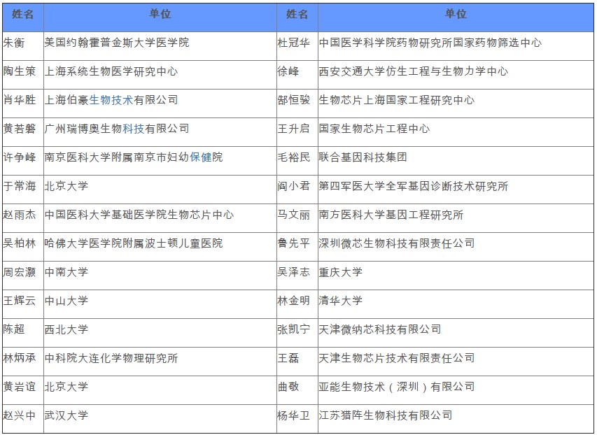Select the 联合基因科技集团 cell
597x435 pixels.
[363, 157]
